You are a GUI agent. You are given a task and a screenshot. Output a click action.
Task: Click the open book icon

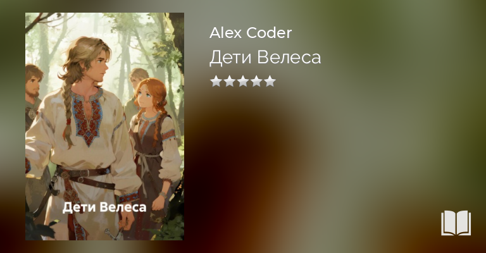click(456, 223)
